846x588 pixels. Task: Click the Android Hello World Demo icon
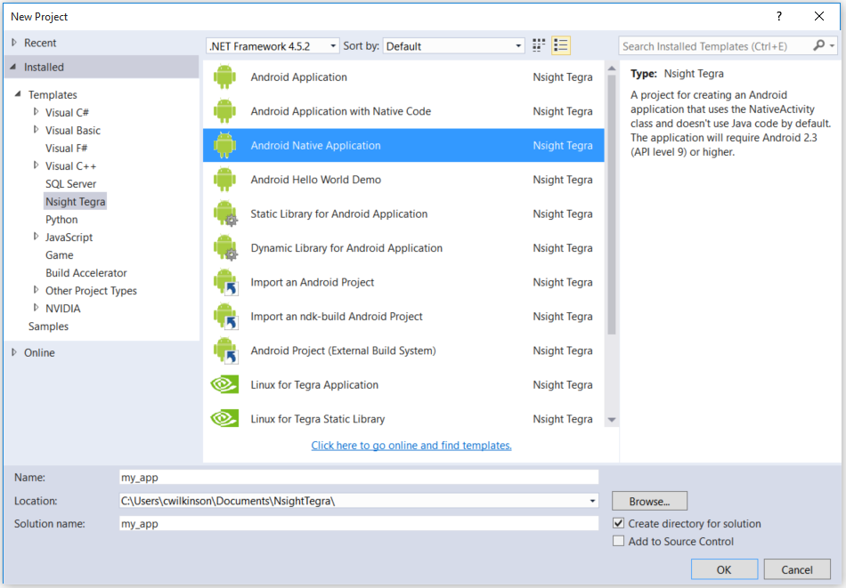pos(224,180)
